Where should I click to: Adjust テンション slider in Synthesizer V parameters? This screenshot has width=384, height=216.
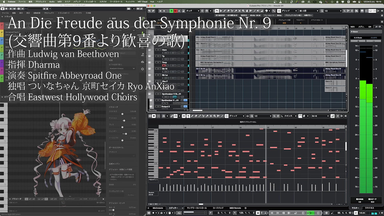pyautogui.click(x=124, y=120)
